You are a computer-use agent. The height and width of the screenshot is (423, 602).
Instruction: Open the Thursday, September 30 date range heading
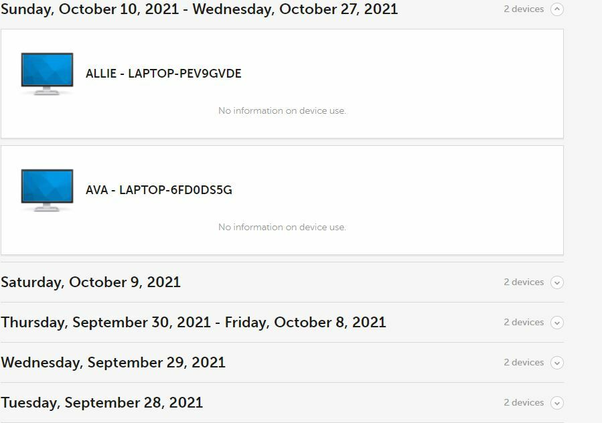pyautogui.click(x=194, y=323)
